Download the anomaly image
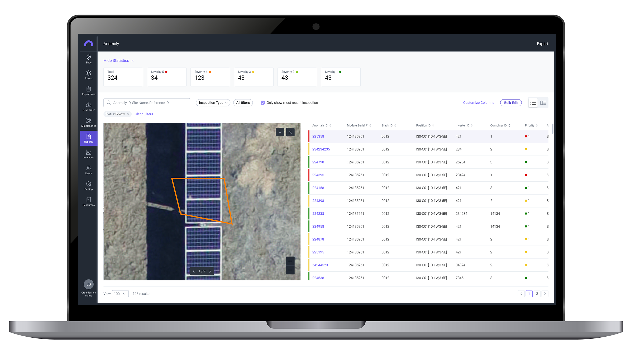The height and width of the screenshot is (358, 631). pos(280,132)
